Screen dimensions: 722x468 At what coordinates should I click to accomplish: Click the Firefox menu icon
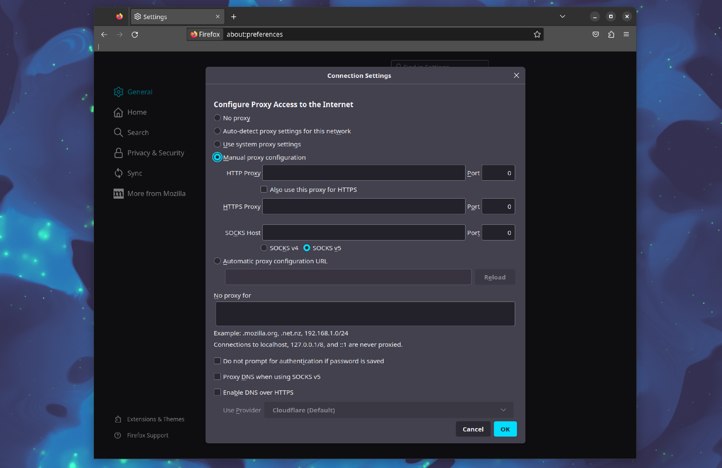click(x=628, y=34)
